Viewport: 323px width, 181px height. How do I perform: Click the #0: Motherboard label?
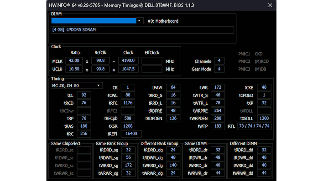pyautogui.click(x=163, y=21)
